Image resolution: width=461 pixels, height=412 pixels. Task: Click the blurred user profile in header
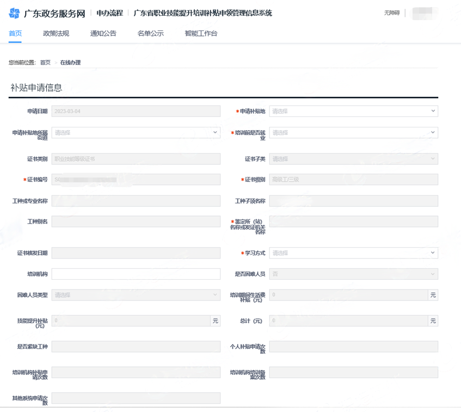pyautogui.click(x=426, y=13)
